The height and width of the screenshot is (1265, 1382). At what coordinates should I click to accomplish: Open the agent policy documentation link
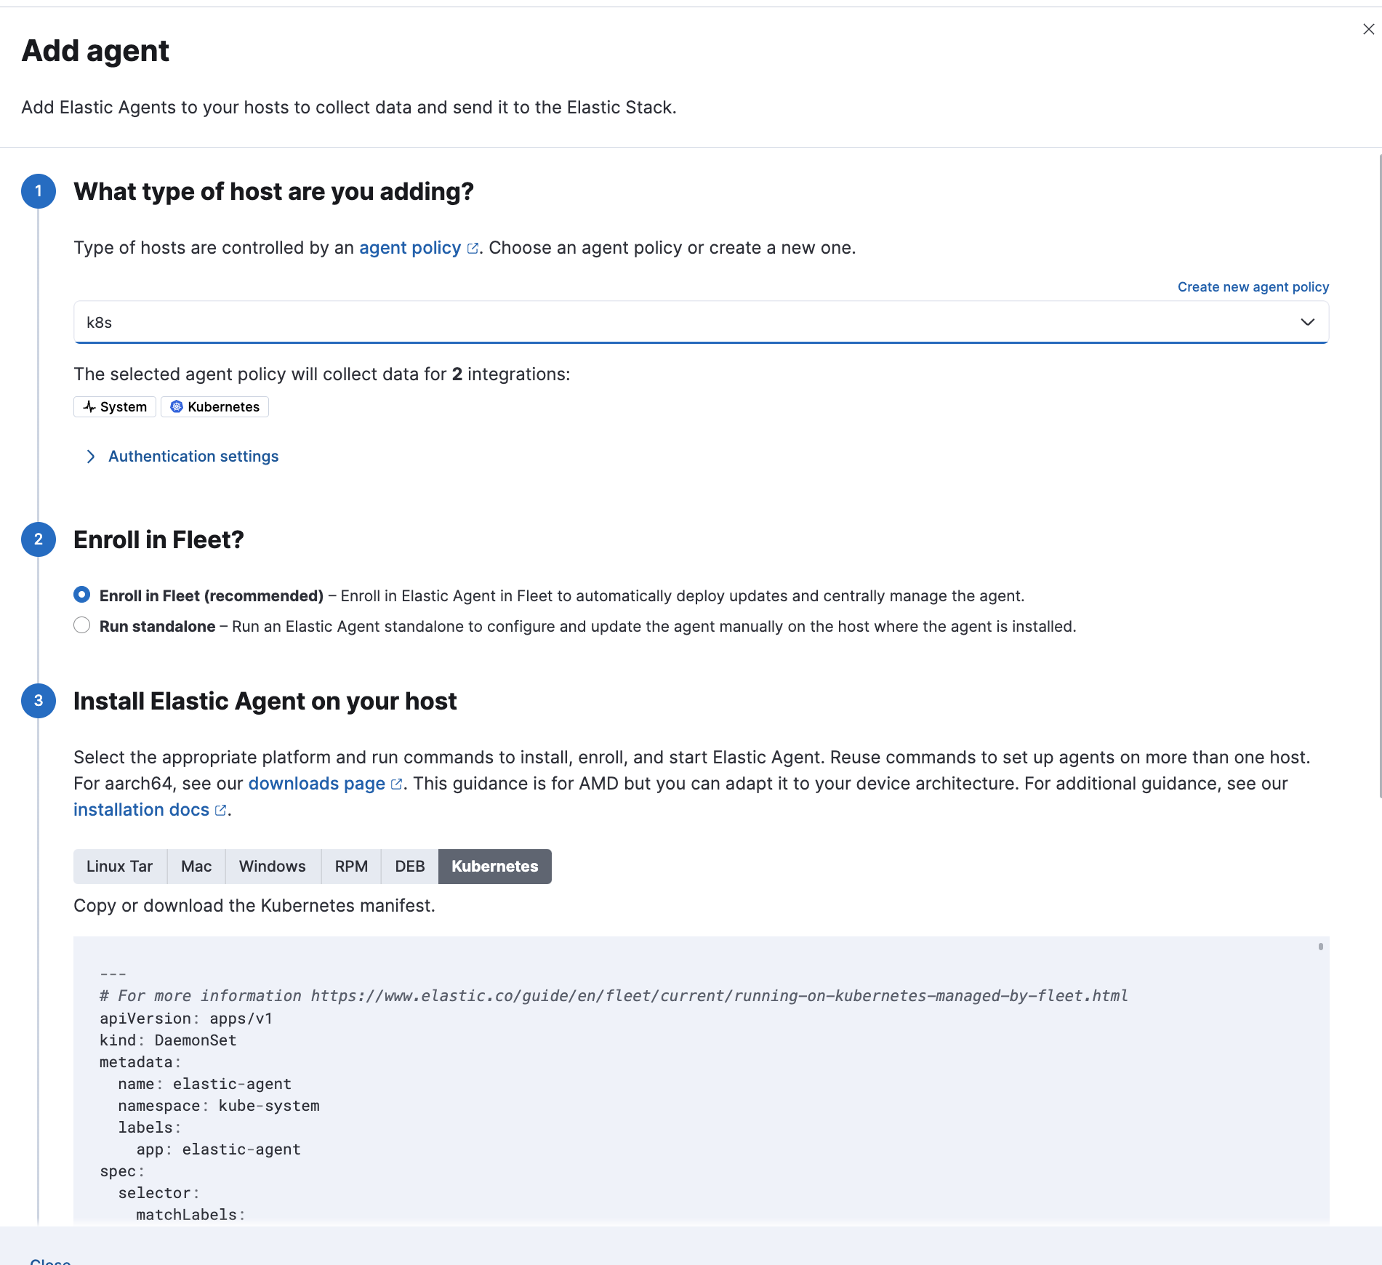coord(409,248)
